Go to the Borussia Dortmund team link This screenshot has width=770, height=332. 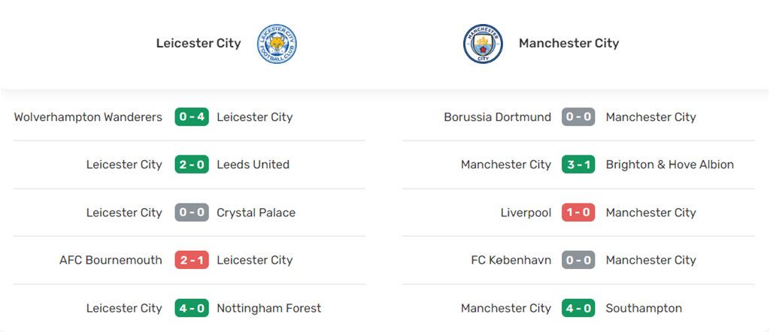497,117
